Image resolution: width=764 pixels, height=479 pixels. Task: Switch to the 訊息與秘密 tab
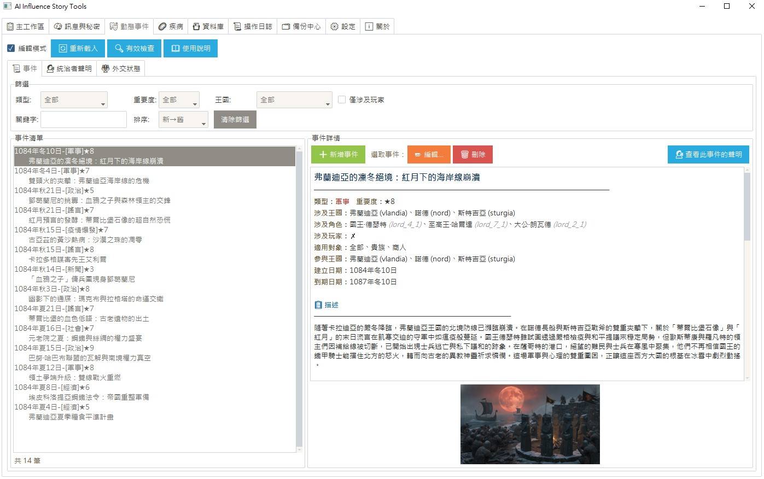pyautogui.click(x=77, y=26)
